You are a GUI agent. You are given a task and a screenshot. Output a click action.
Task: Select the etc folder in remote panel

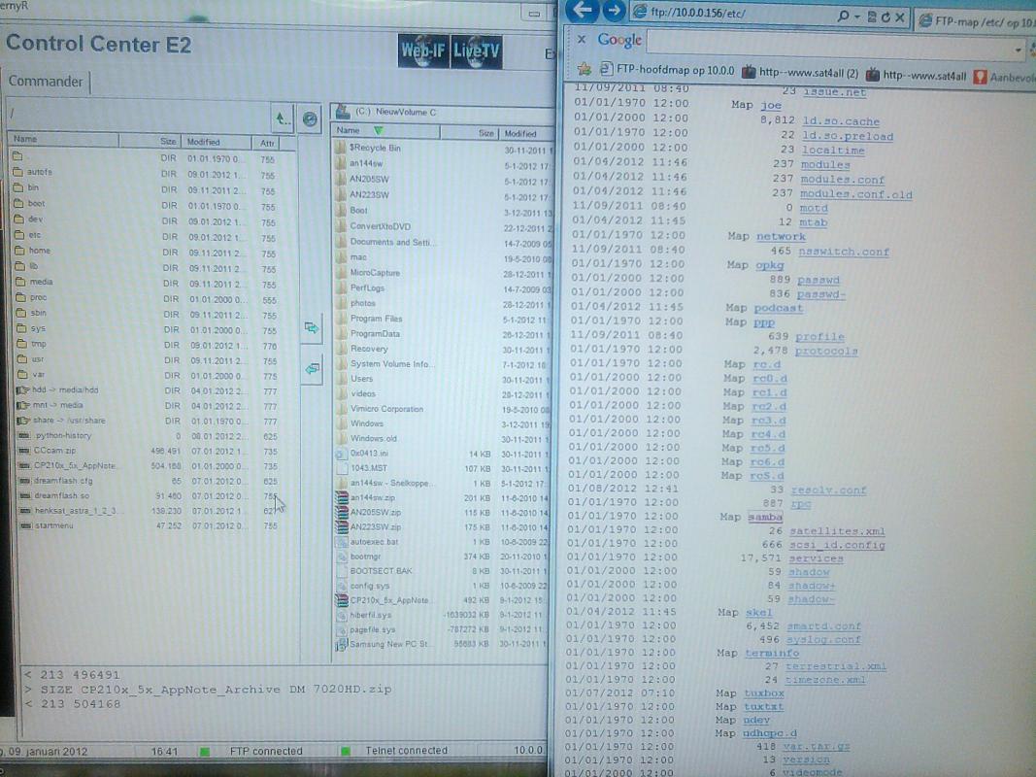coord(28,234)
